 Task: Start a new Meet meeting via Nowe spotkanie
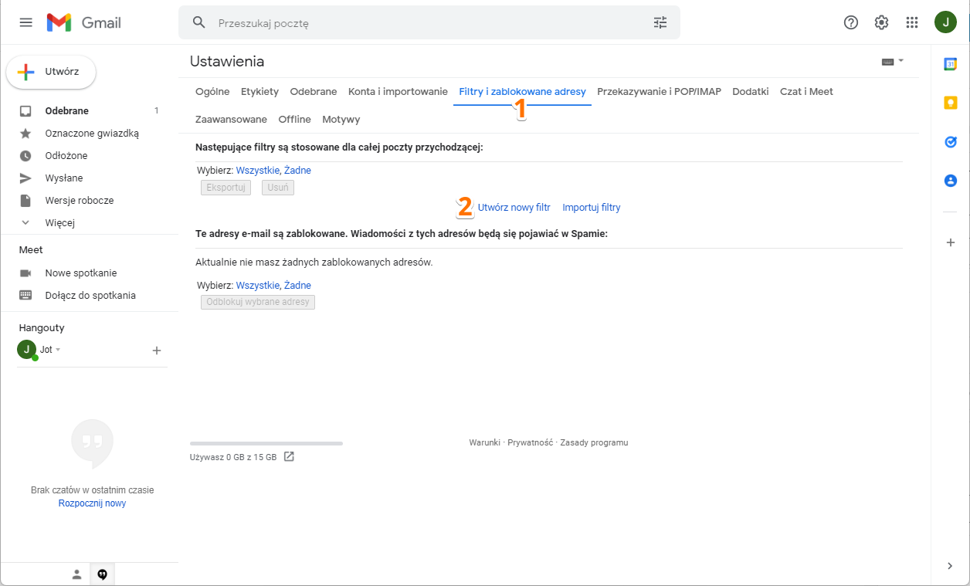point(79,273)
